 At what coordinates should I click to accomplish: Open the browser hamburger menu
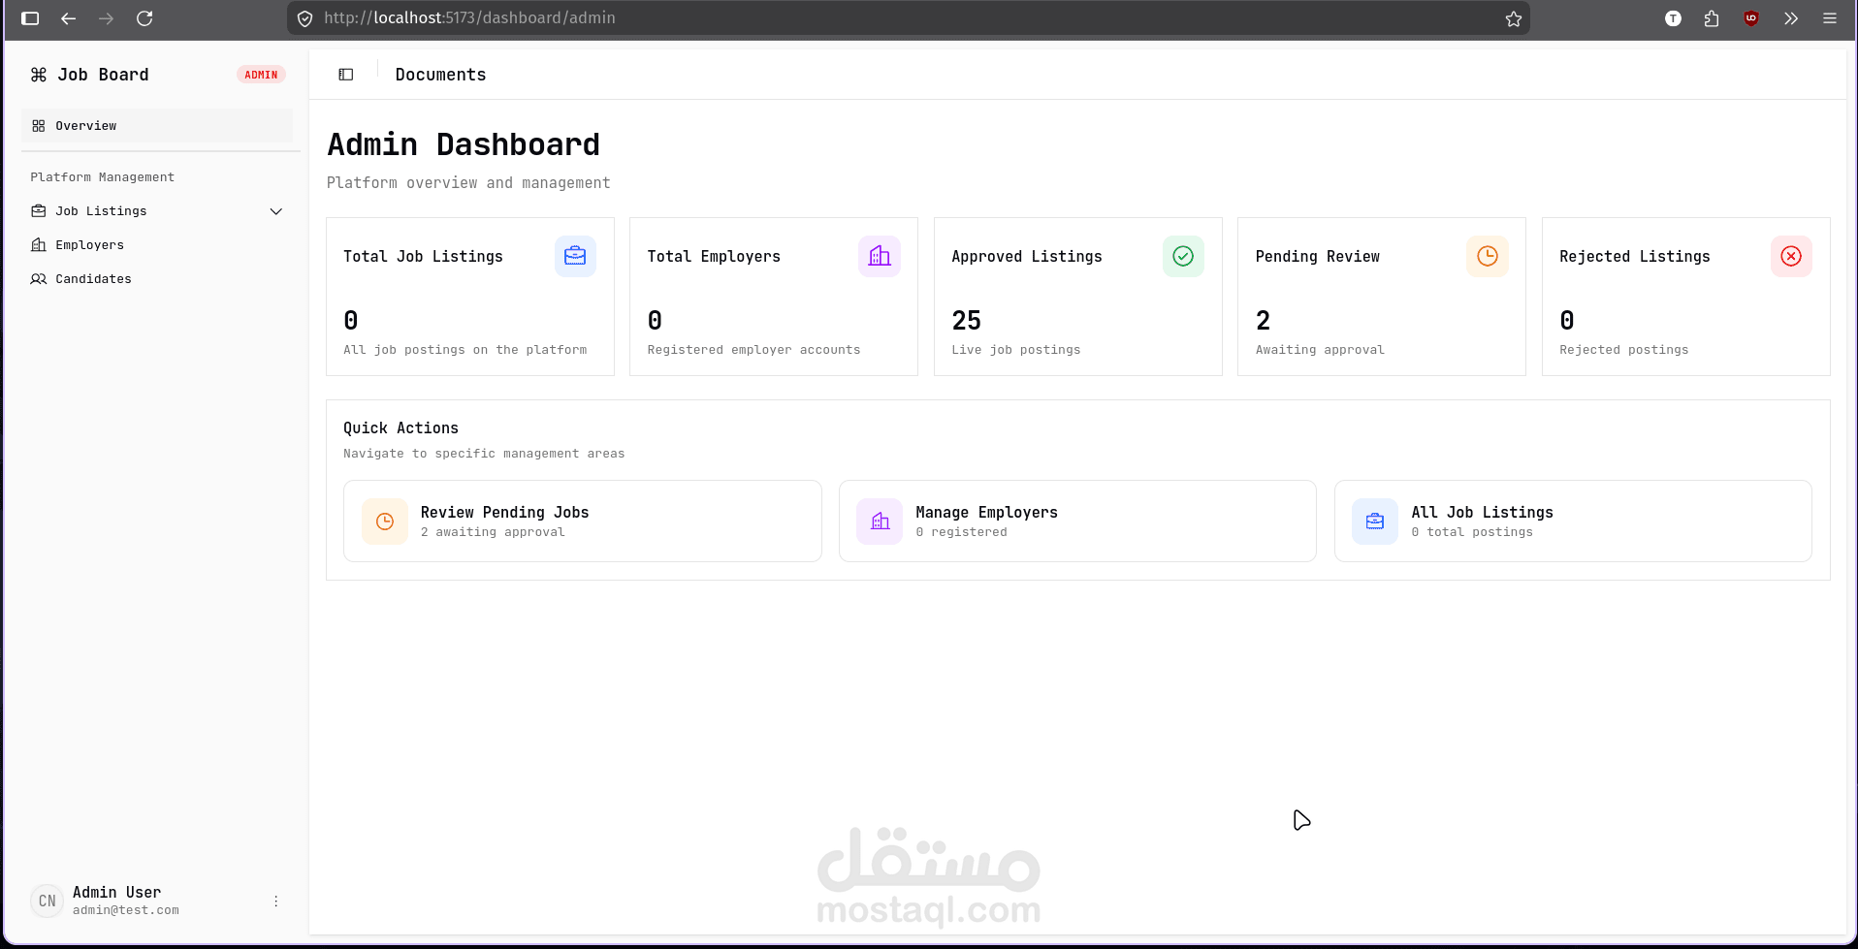[1830, 18]
